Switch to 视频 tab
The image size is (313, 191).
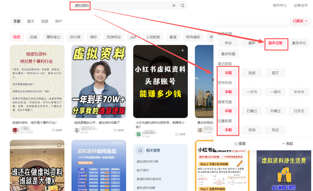pos(45,21)
